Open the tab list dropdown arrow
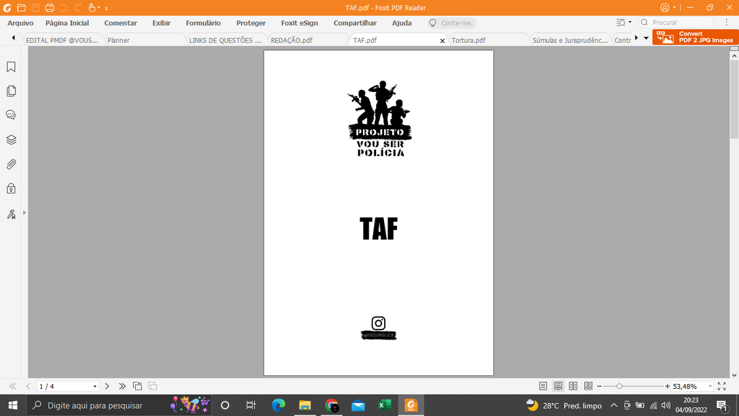The image size is (739, 416). coord(646,38)
